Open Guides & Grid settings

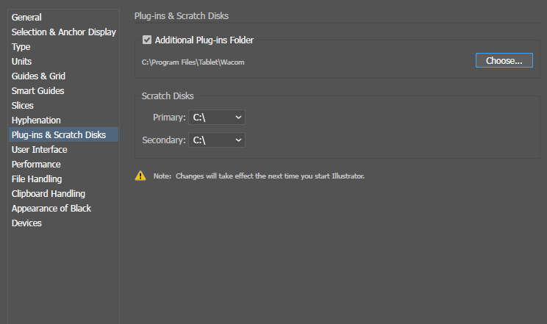pyautogui.click(x=39, y=76)
